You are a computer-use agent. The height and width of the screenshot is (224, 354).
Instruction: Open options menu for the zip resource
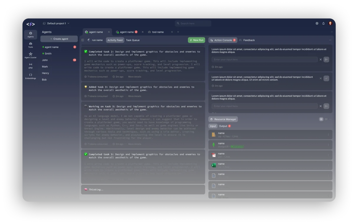click(x=328, y=135)
